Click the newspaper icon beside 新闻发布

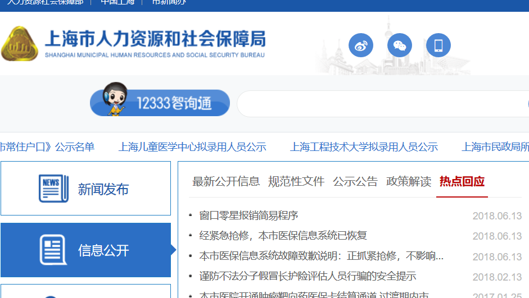click(x=53, y=188)
